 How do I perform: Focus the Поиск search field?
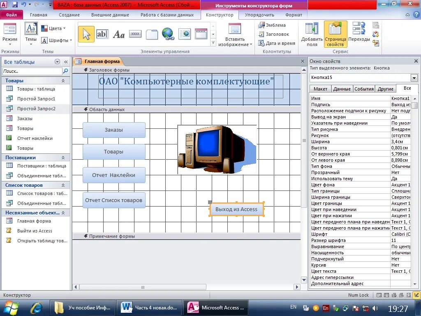pyautogui.click(x=32, y=72)
